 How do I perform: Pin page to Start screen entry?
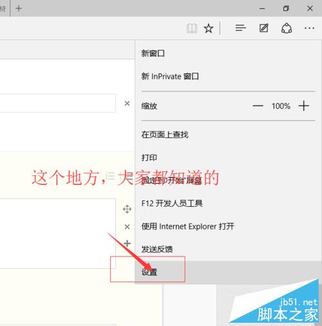pos(228,180)
